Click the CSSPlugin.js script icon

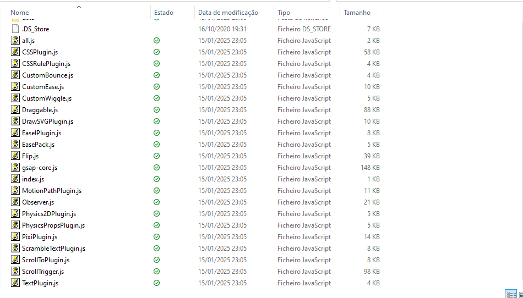pos(15,52)
